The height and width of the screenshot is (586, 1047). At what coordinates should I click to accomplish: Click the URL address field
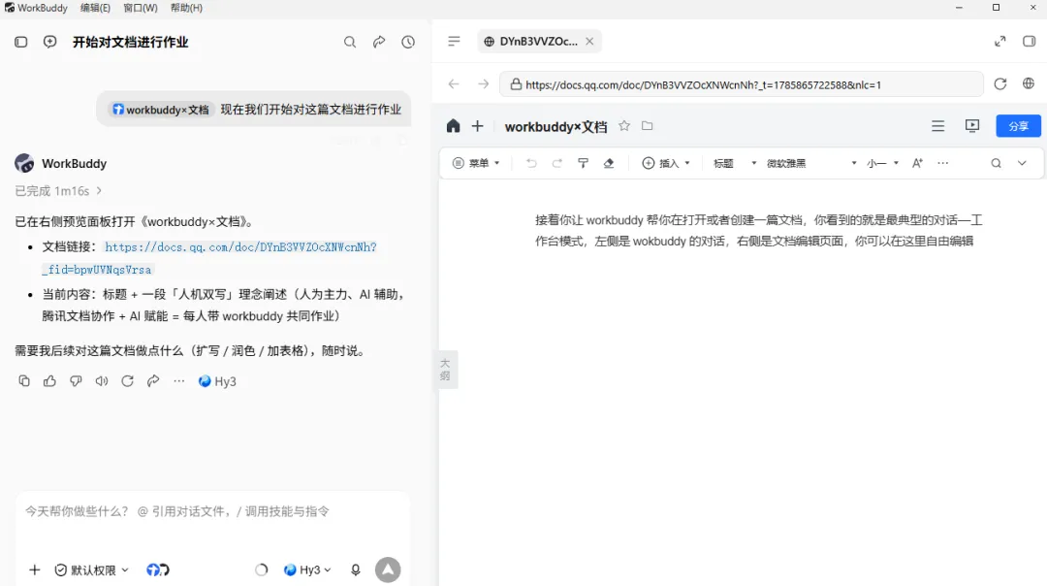tap(742, 84)
